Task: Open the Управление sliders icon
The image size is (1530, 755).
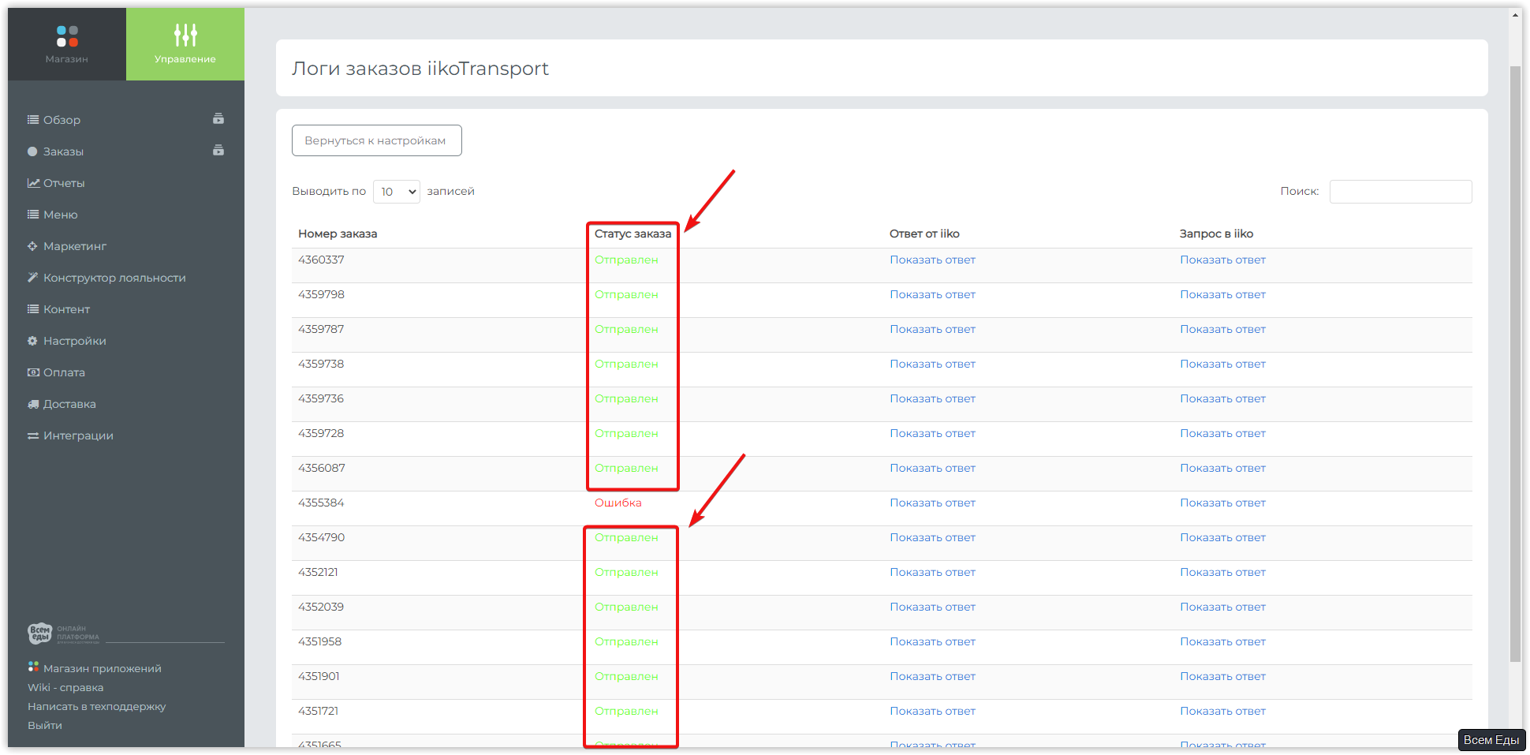Action: [x=185, y=35]
